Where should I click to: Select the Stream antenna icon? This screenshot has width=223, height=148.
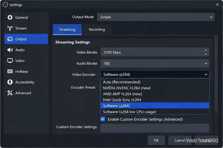[10, 28]
